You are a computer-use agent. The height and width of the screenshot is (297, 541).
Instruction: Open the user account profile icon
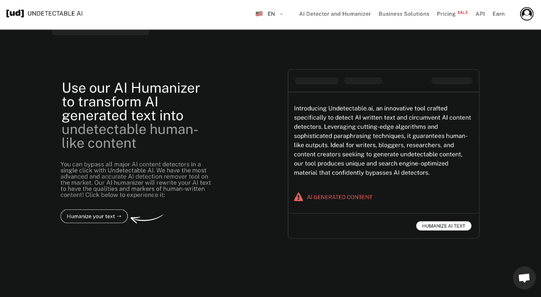[x=526, y=14]
